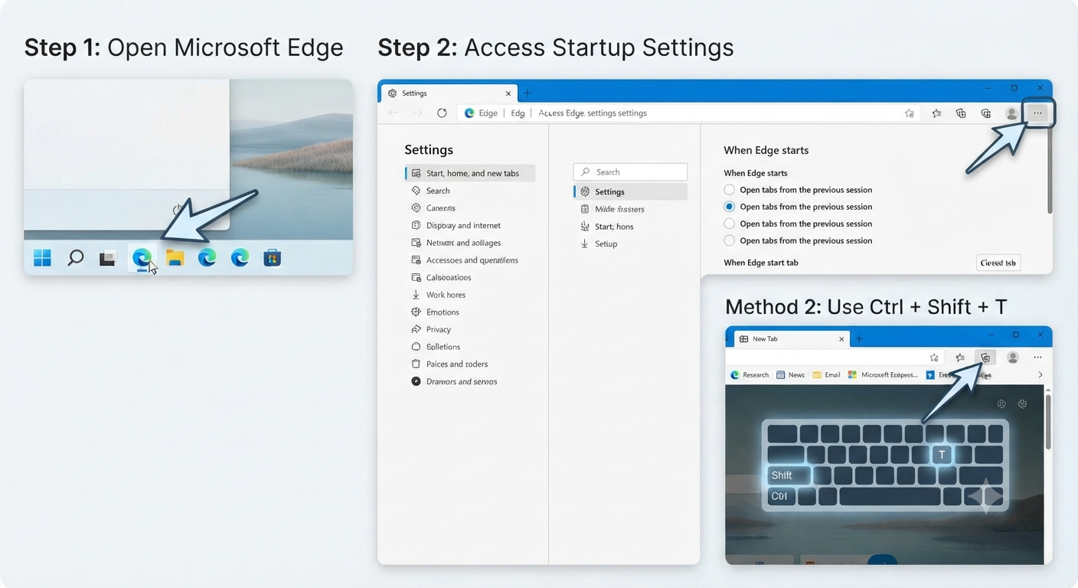
Task: Click the selected previous session radio button
Action: coord(730,207)
